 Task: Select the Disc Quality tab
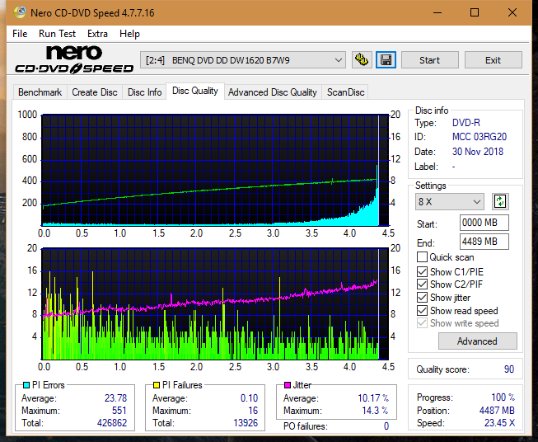click(x=195, y=91)
